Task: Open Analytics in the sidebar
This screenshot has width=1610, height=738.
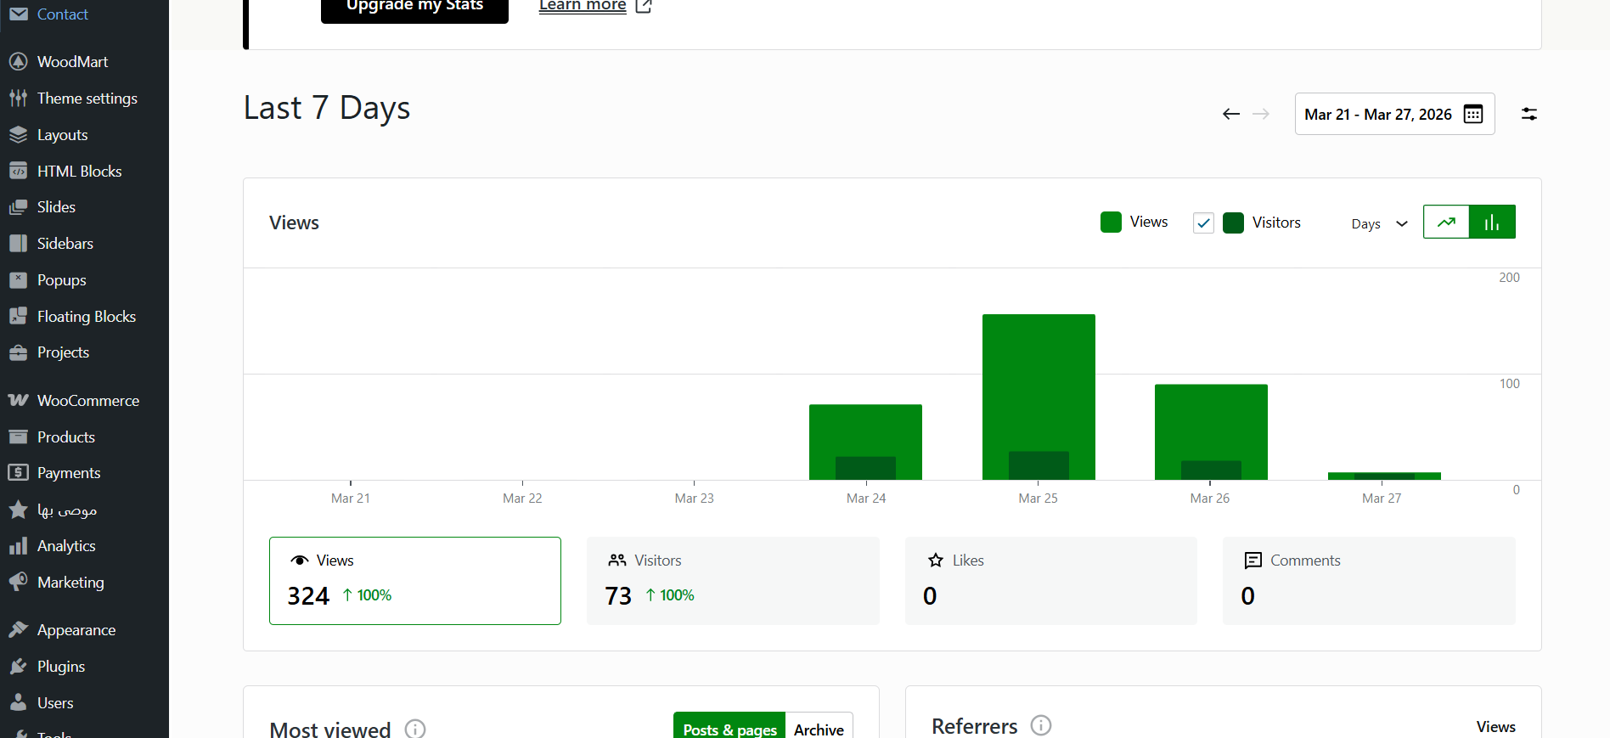Action: click(x=66, y=546)
